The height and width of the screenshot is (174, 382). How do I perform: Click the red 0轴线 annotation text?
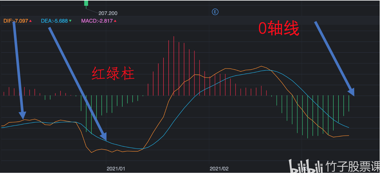279,29
